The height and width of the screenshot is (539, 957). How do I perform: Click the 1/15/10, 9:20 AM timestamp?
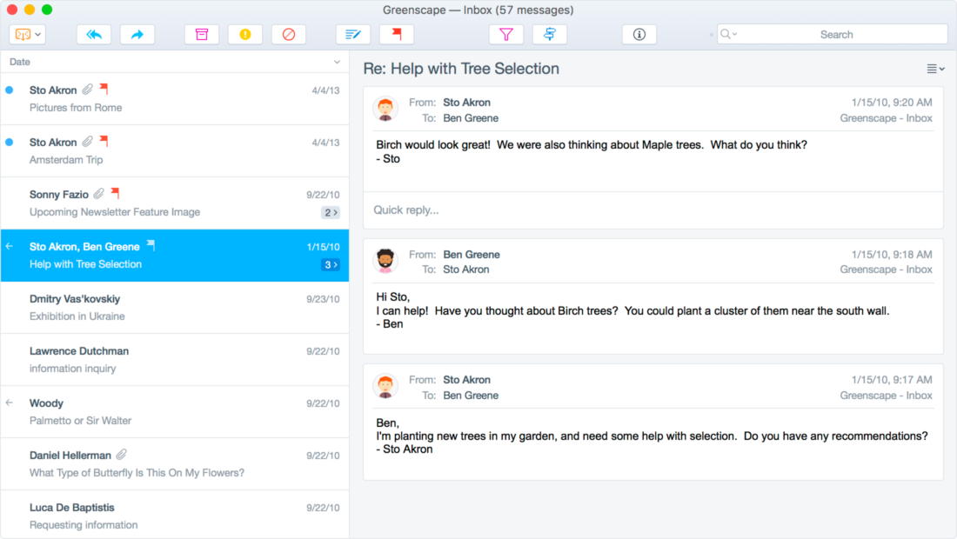pos(892,103)
